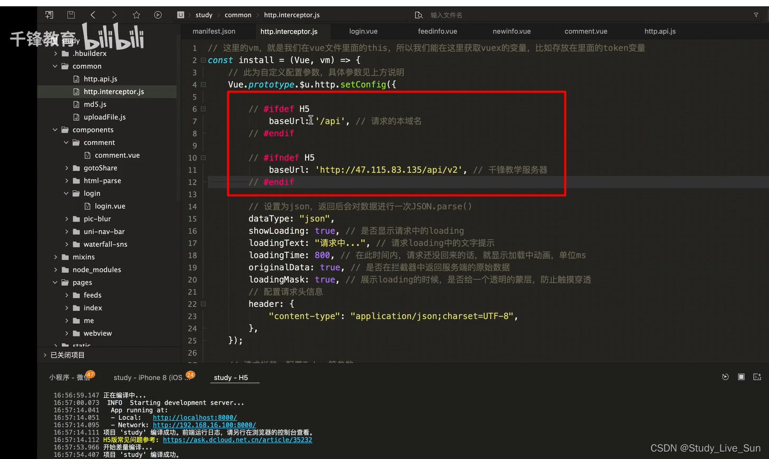Select the me folder in tree
The height and width of the screenshot is (459, 769).
pos(89,320)
